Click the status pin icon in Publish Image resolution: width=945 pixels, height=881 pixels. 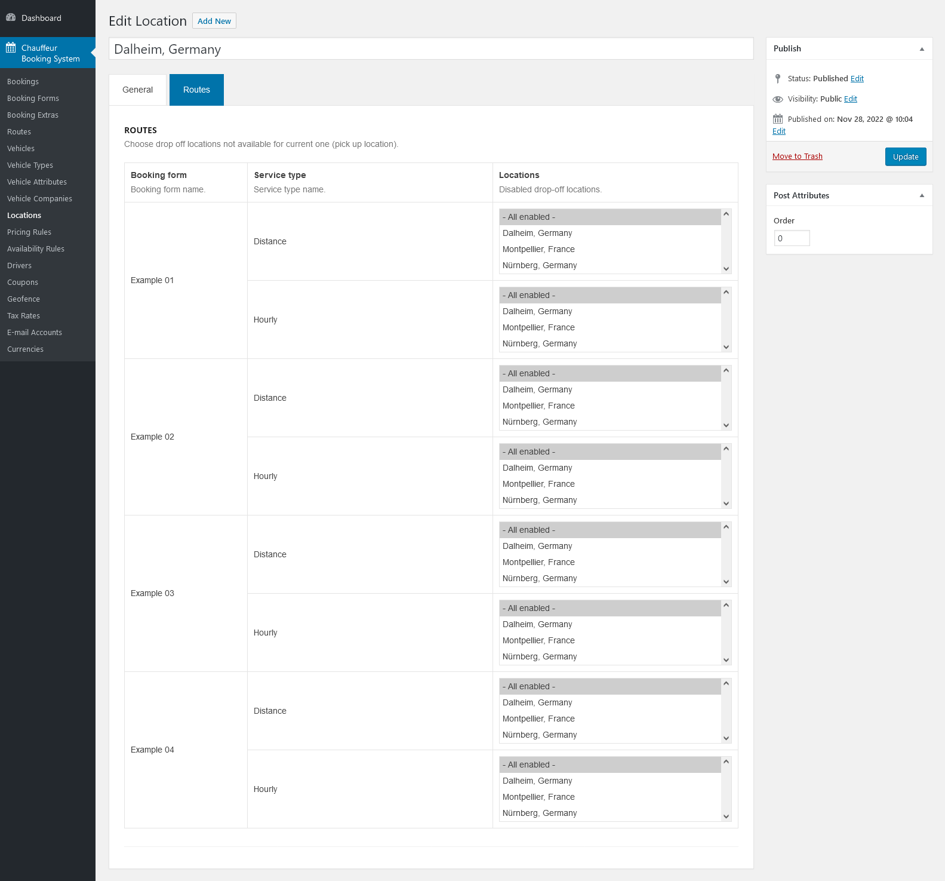pyautogui.click(x=777, y=79)
